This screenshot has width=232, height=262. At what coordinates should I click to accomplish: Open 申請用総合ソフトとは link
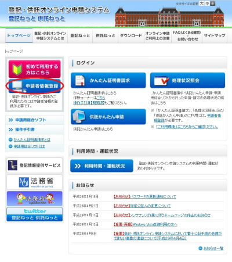click(29, 146)
